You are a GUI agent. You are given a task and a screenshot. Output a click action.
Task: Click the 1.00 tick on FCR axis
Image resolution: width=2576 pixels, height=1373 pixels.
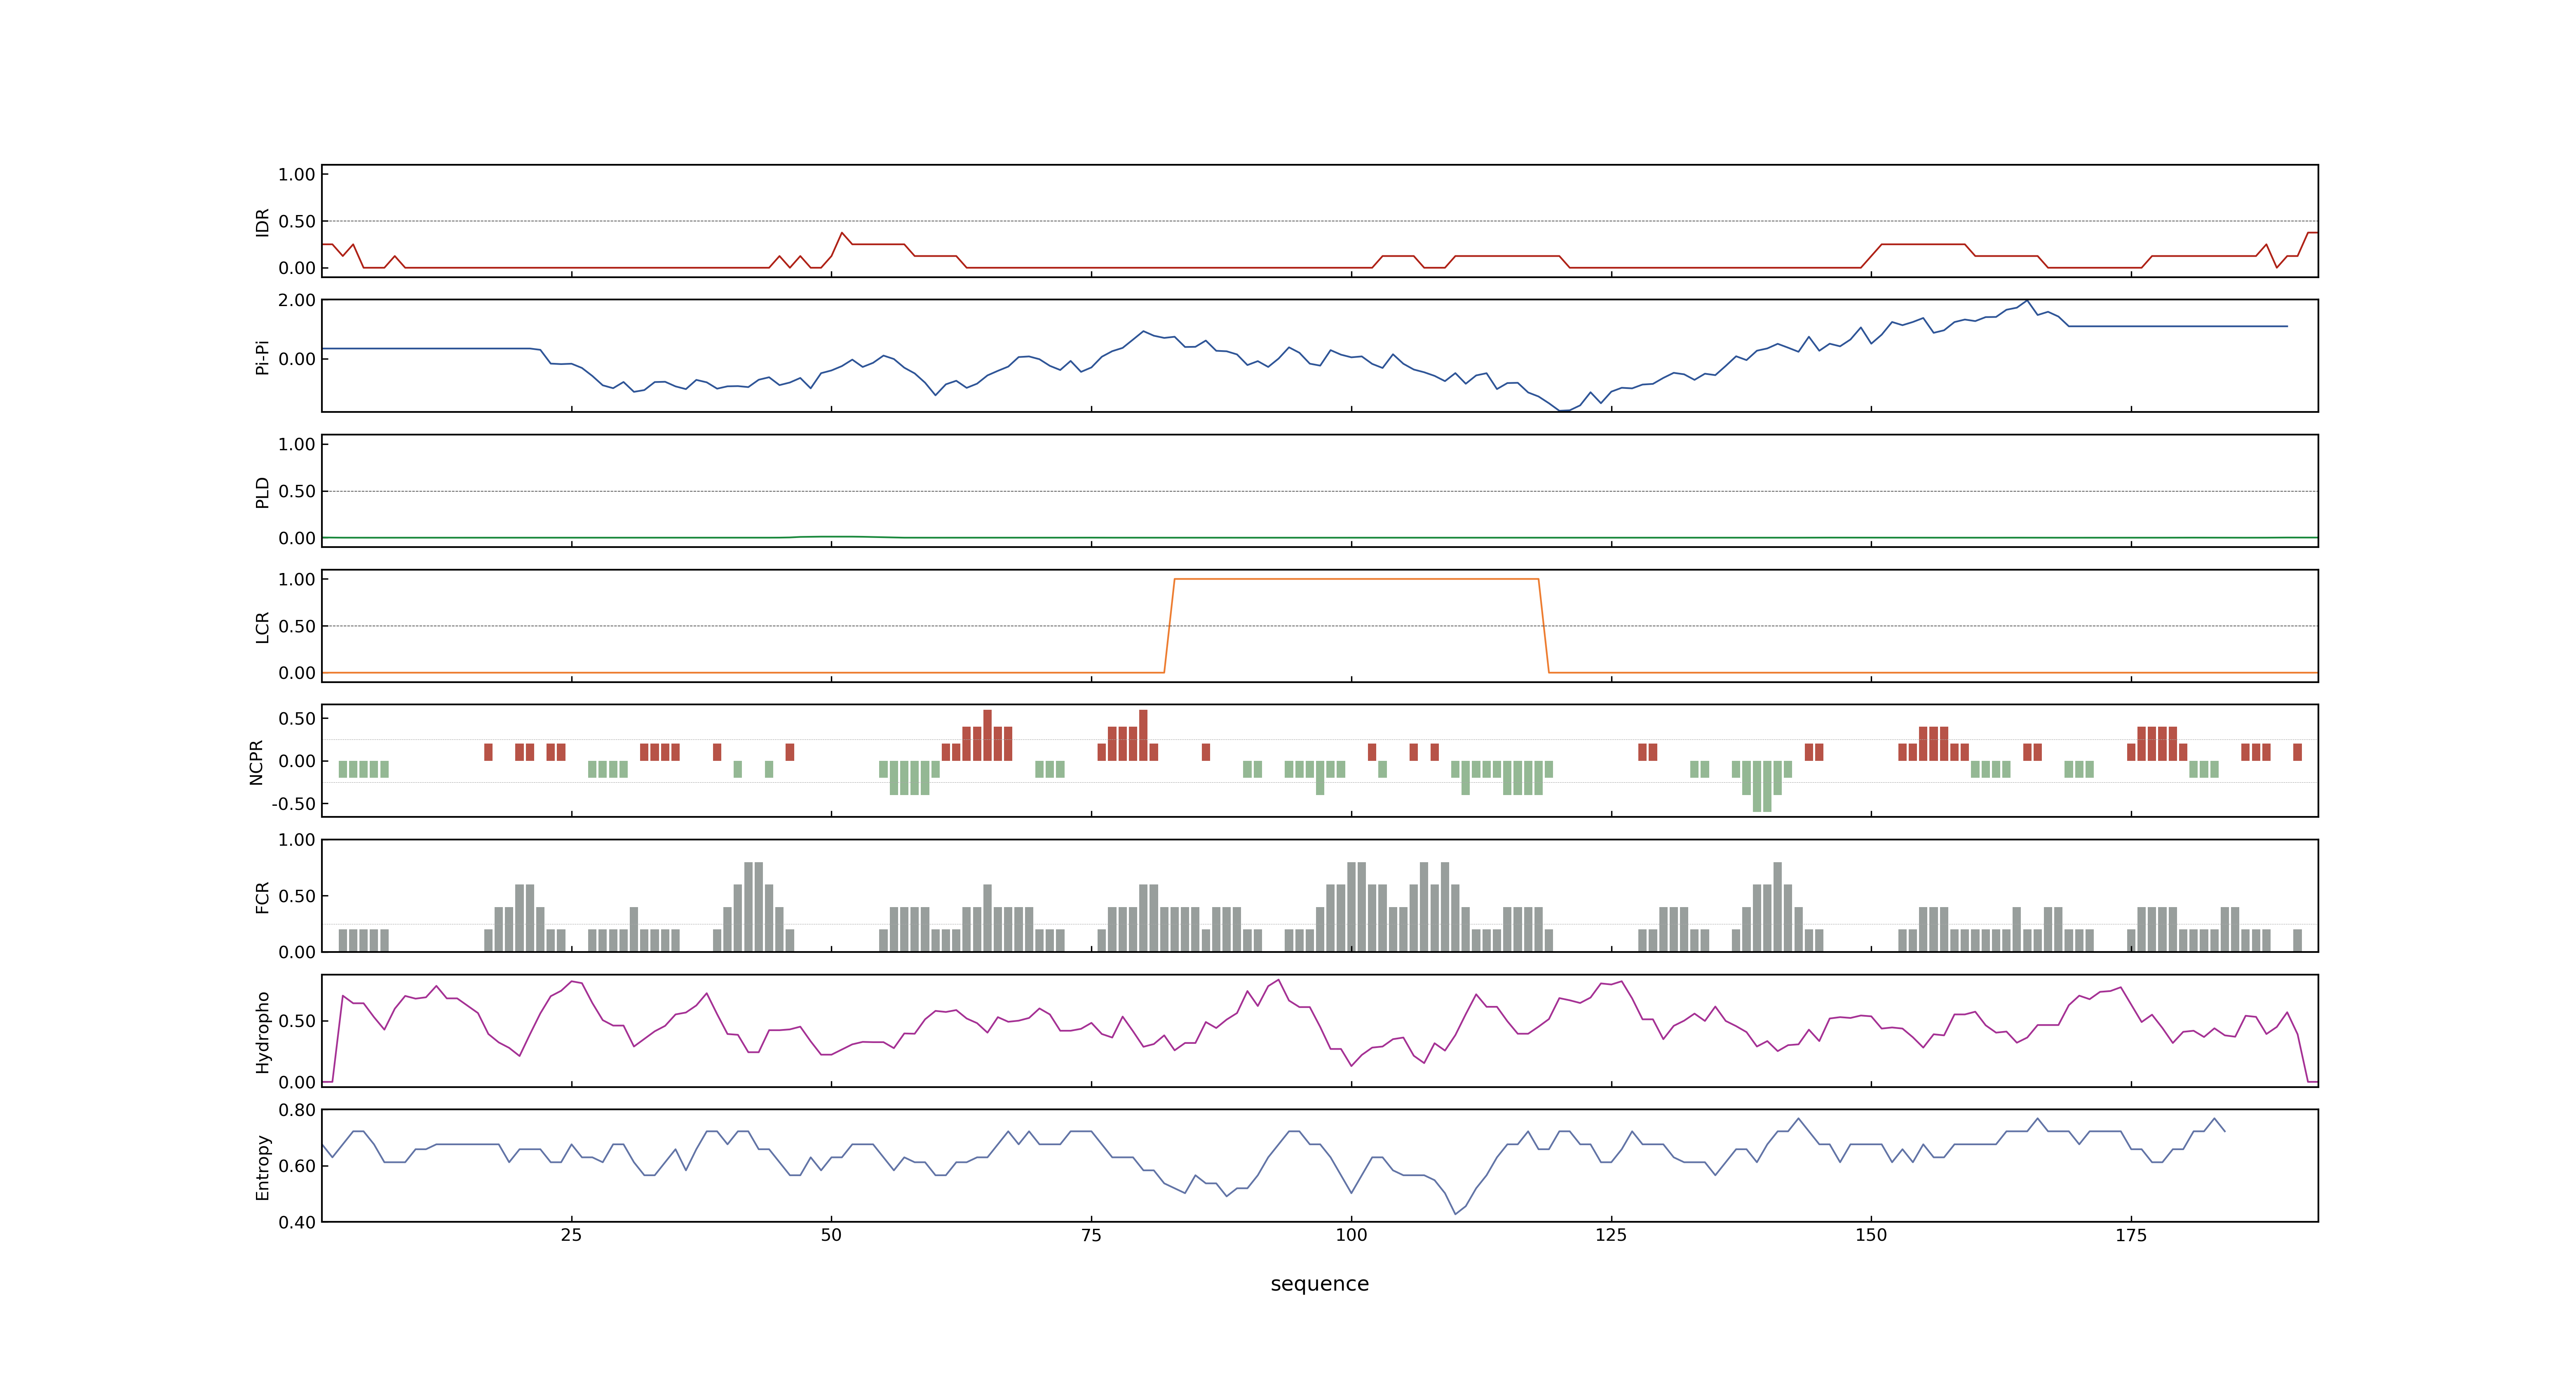point(297,840)
